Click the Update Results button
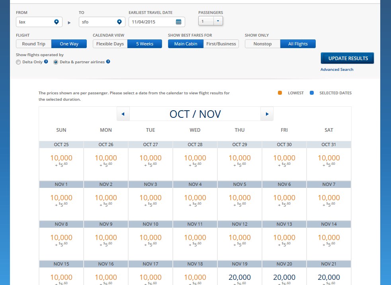The height and width of the screenshot is (285, 391). click(x=347, y=58)
